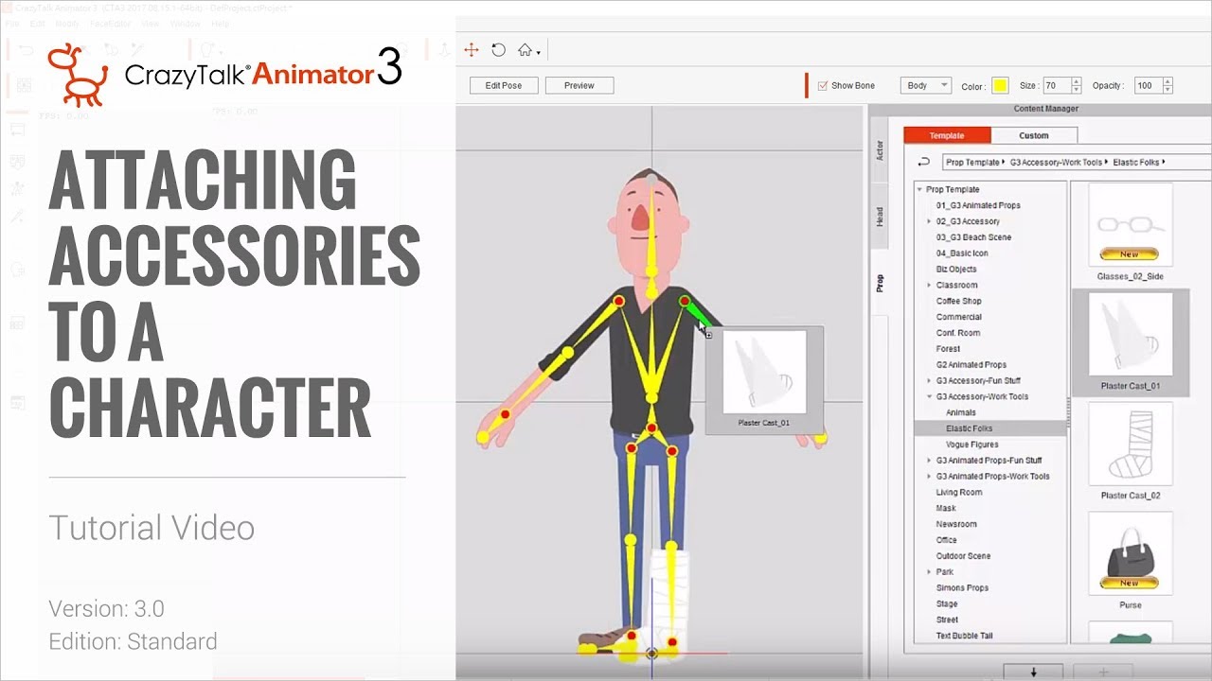The height and width of the screenshot is (681, 1212).
Task: Click the Preview button
Action: tap(579, 85)
